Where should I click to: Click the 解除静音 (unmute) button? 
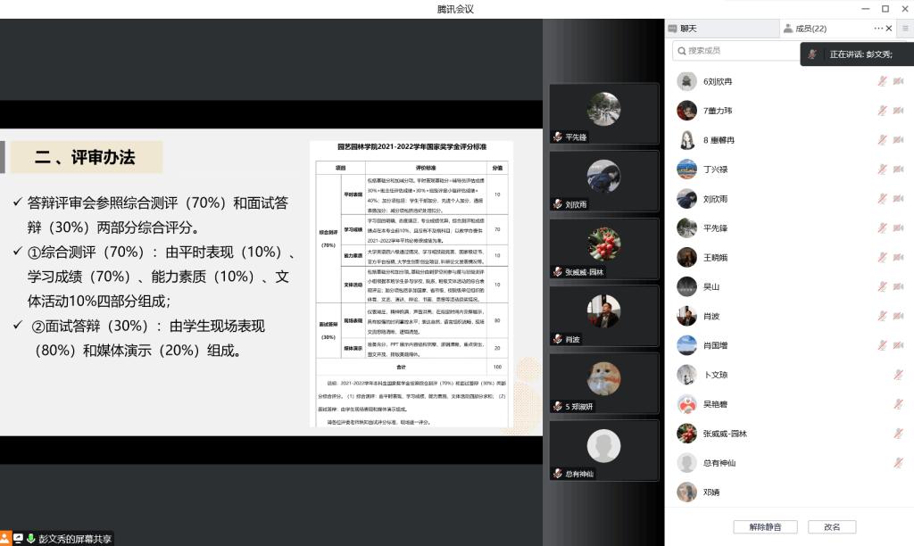coord(765,527)
